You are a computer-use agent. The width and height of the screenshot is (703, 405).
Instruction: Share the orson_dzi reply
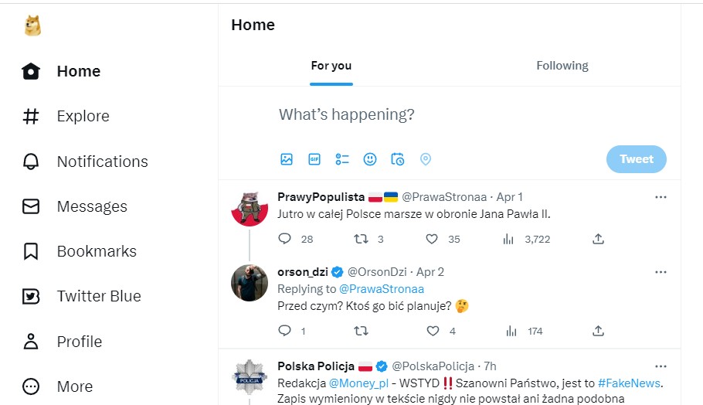tap(598, 331)
